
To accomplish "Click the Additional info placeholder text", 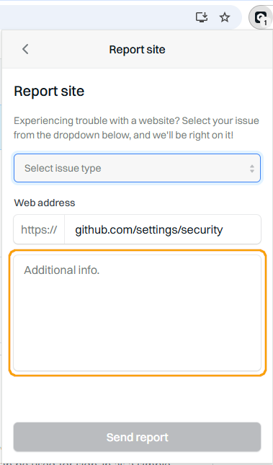I will (x=62, y=270).
